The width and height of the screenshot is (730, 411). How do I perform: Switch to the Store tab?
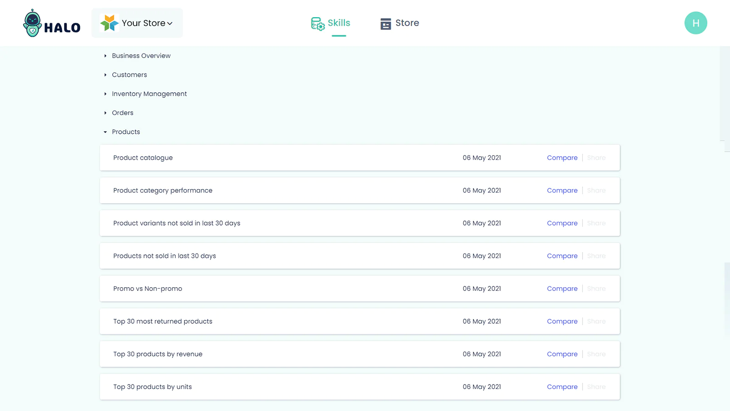click(400, 23)
